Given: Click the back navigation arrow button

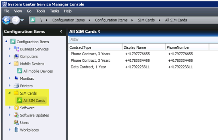Looking at the screenshot, I should click(x=6, y=20).
